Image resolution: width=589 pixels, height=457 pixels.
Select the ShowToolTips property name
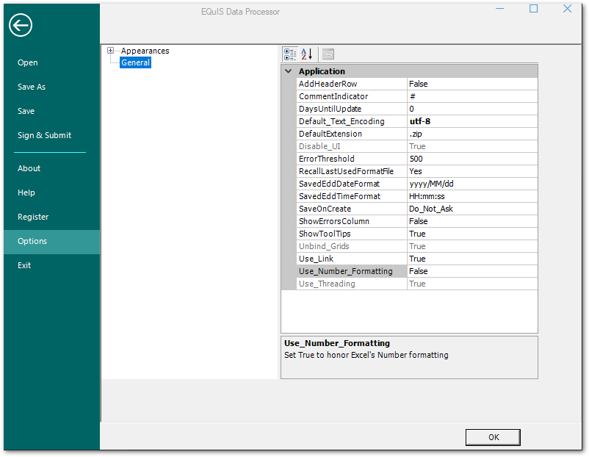(351, 234)
